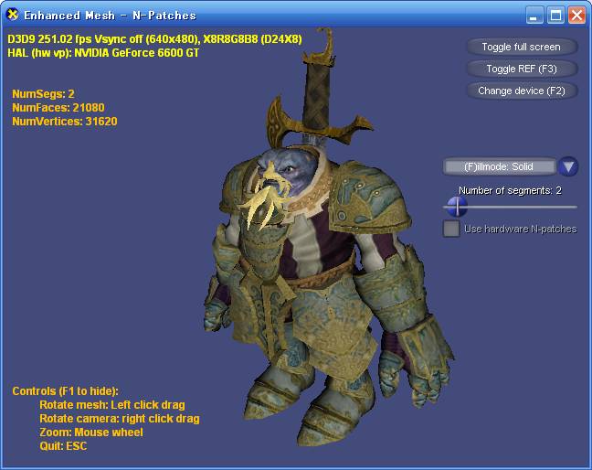Maximize the Enhanced Mesh window

tap(555, 16)
